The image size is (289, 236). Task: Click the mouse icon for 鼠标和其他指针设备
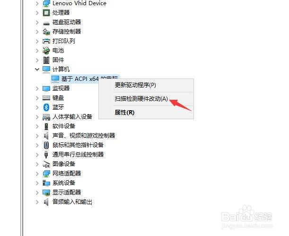(x=46, y=145)
